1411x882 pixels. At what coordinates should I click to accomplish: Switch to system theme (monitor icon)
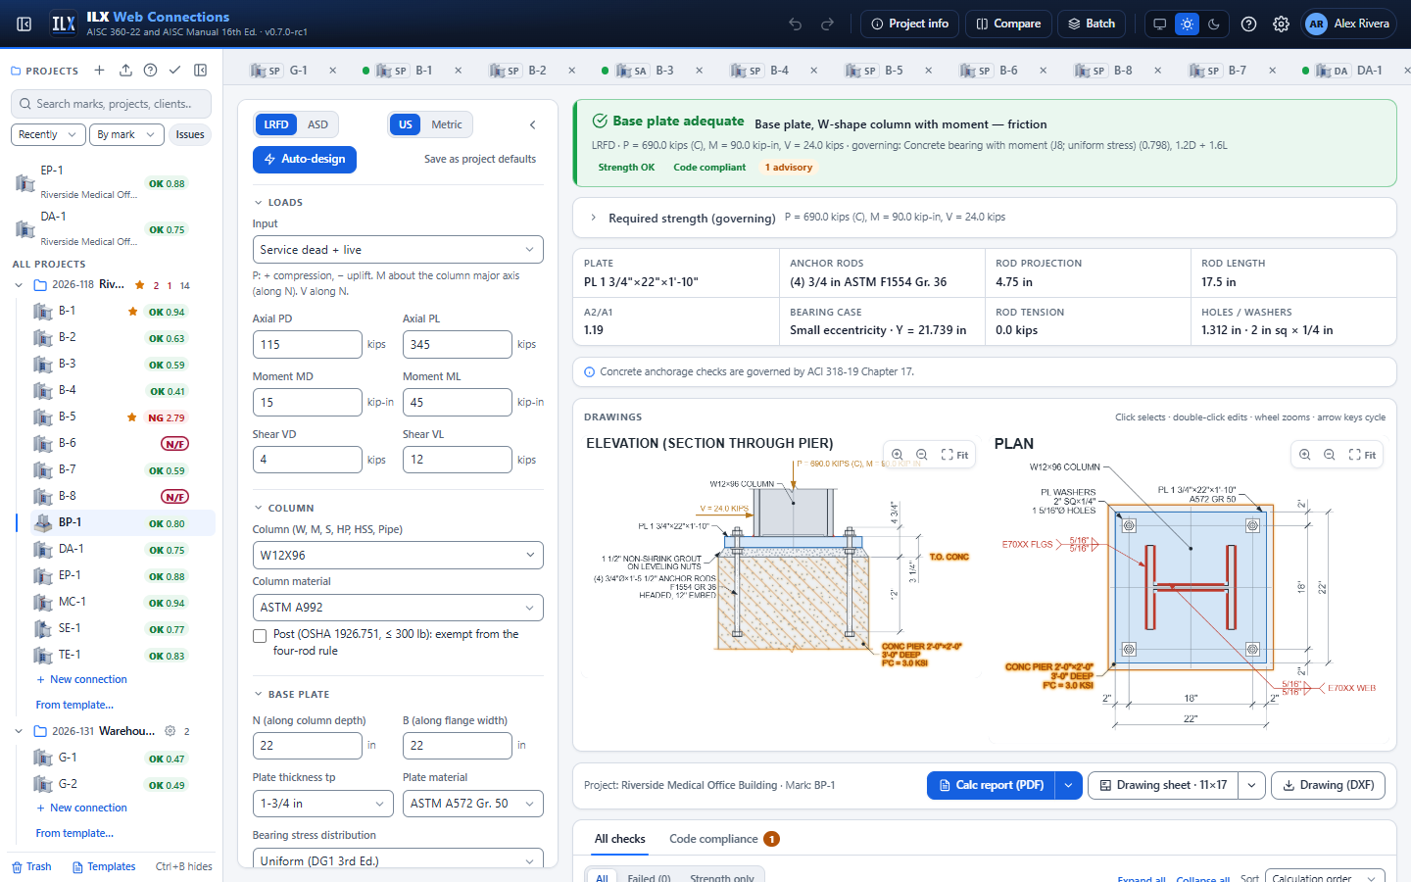[1160, 24]
